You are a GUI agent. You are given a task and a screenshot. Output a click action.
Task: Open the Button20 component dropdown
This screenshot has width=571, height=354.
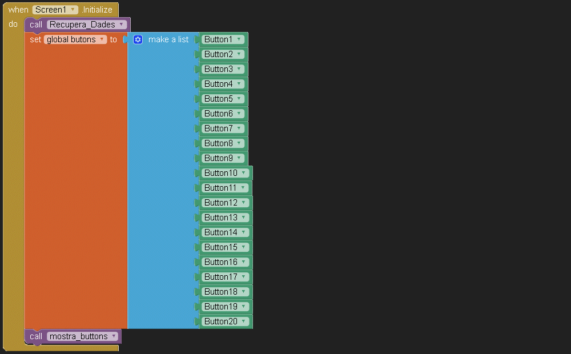pyautogui.click(x=244, y=321)
